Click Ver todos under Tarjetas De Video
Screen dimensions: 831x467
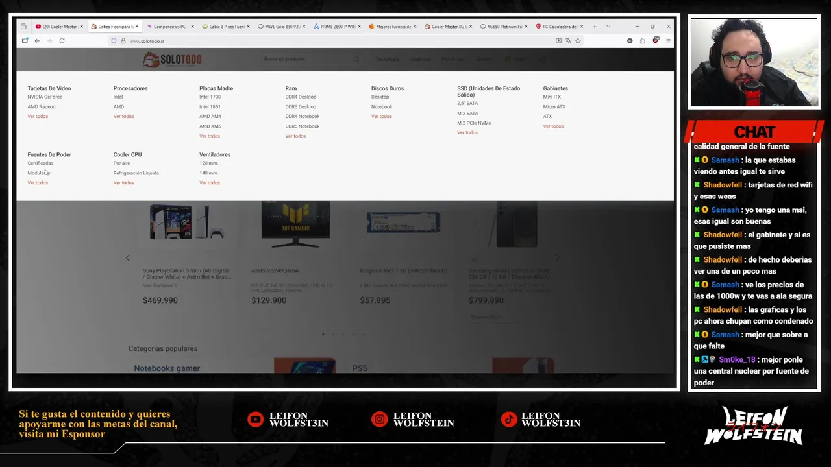[38, 116]
